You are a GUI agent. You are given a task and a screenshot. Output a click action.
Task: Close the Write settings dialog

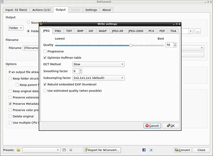(179, 24)
